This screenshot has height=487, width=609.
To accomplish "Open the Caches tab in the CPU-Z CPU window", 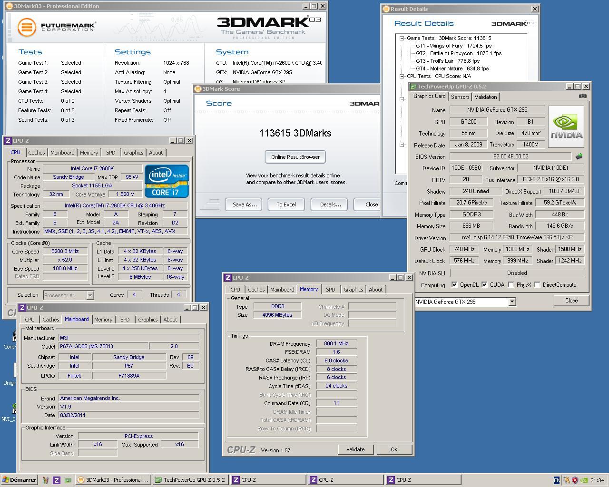I will 36,153.
